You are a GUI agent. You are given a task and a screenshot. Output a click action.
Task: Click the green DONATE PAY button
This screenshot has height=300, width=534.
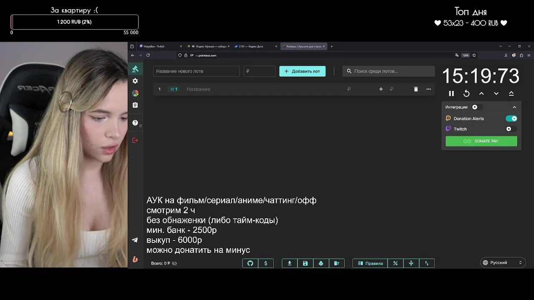pos(481,141)
